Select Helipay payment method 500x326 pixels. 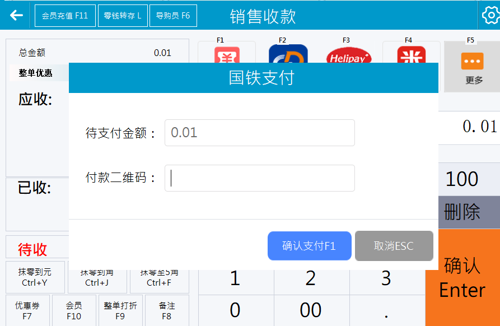349,55
